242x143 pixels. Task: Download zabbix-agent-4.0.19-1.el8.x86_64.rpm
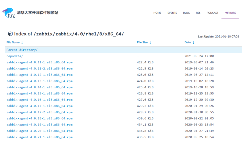coord(40,125)
